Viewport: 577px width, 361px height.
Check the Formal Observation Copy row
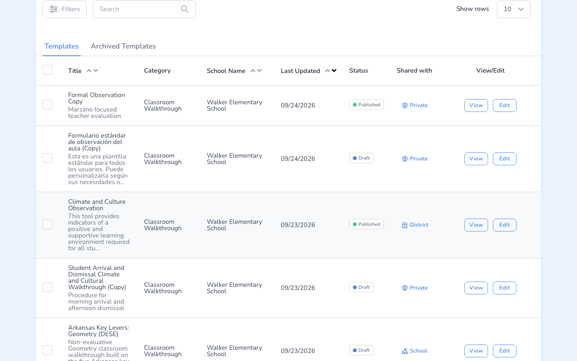47,105
